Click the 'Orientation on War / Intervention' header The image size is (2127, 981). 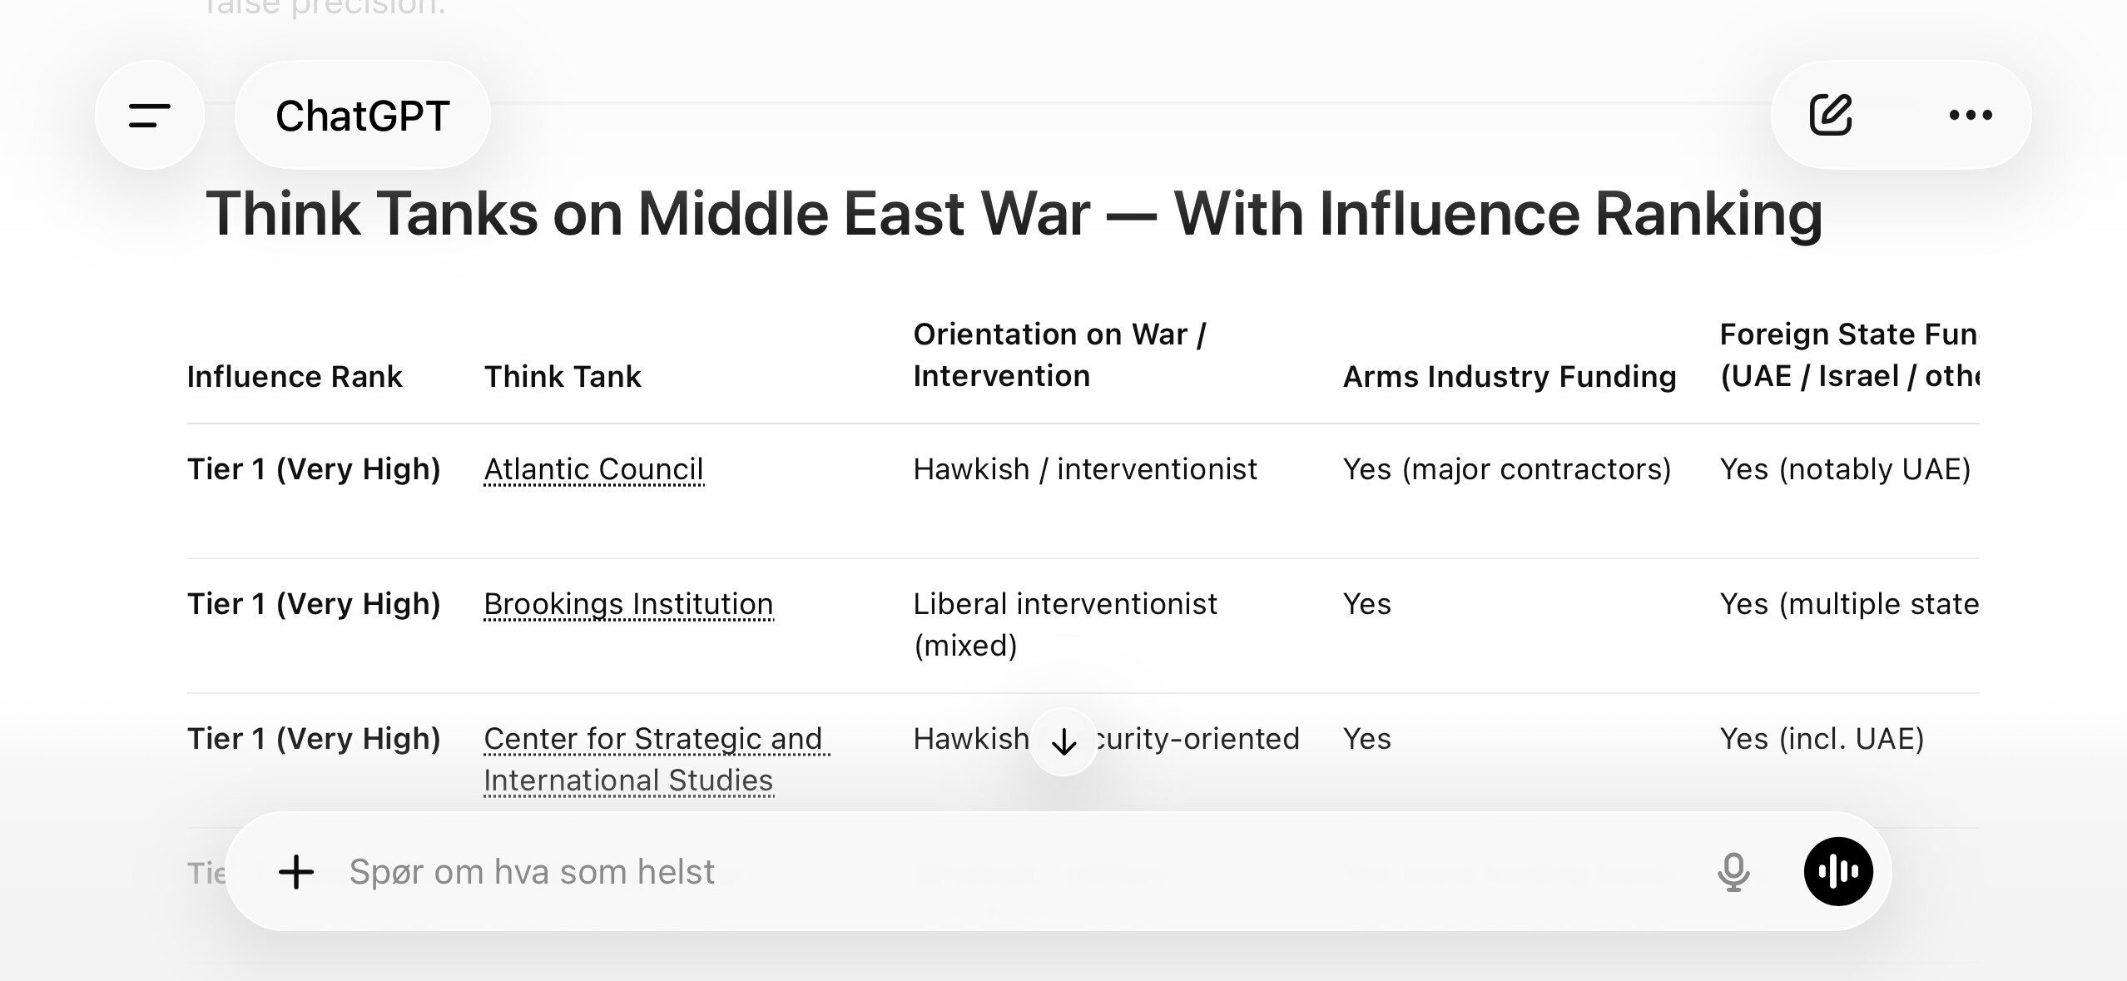pyautogui.click(x=1059, y=355)
